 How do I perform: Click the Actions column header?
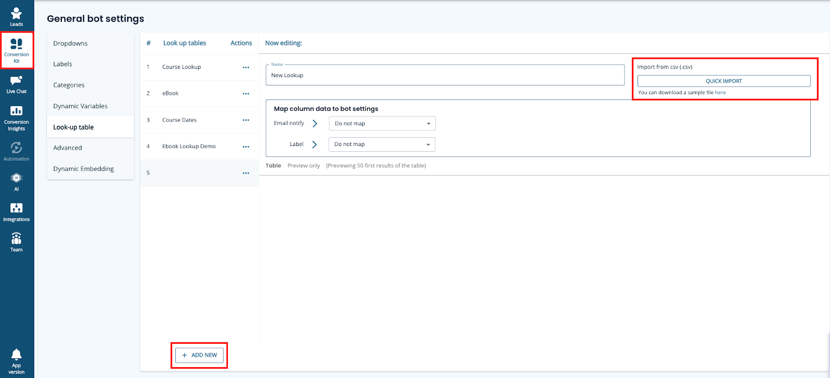click(x=241, y=43)
